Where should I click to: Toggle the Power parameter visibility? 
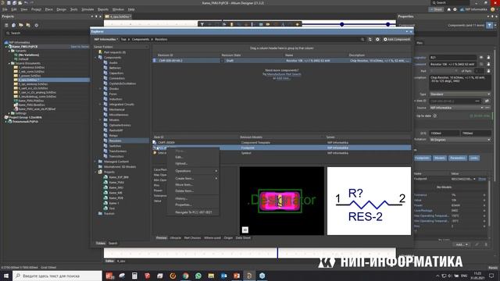click(484, 205)
